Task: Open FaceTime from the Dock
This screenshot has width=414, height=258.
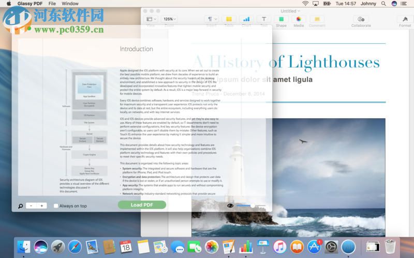Action: (x=195, y=247)
